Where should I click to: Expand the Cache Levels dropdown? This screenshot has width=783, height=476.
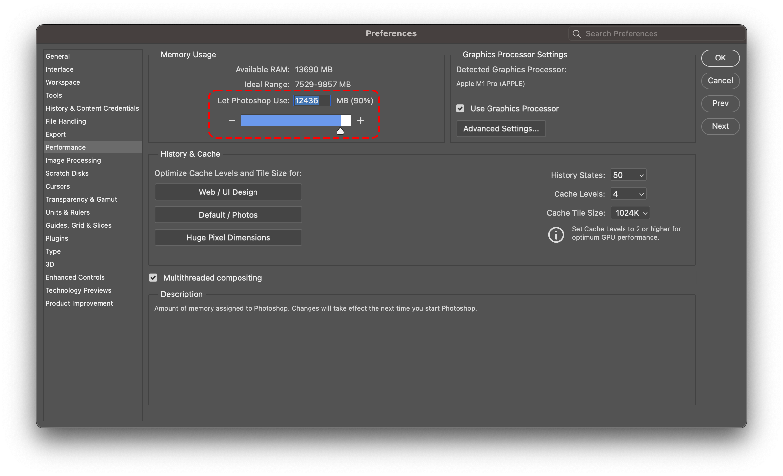[641, 194]
